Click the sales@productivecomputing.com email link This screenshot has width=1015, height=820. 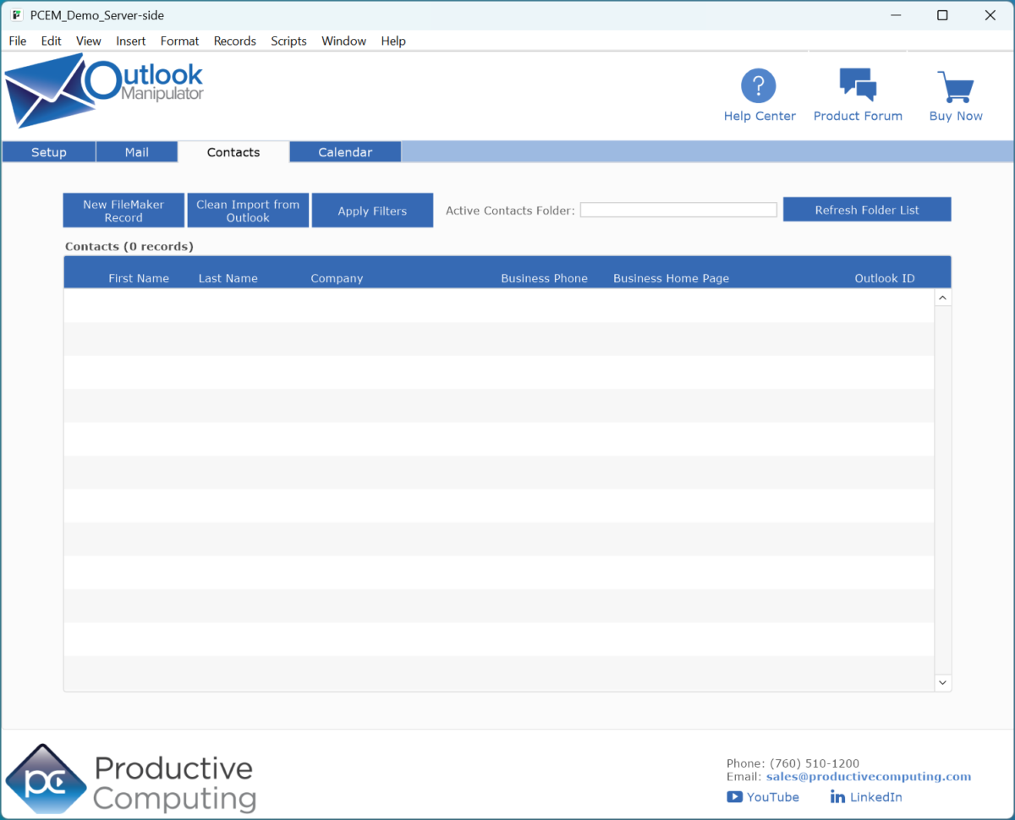coord(869,776)
